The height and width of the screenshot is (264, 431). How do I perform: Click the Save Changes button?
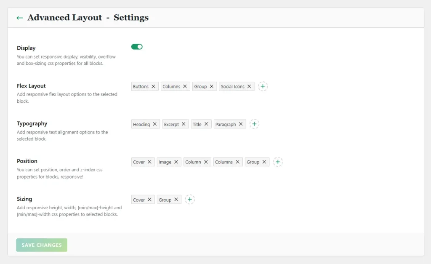click(x=42, y=245)
